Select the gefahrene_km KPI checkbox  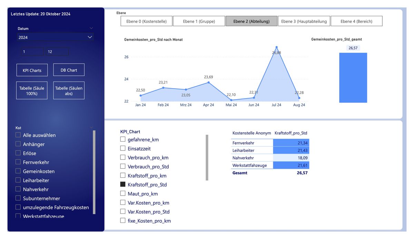pyautogui.click(x=122, y=139)
